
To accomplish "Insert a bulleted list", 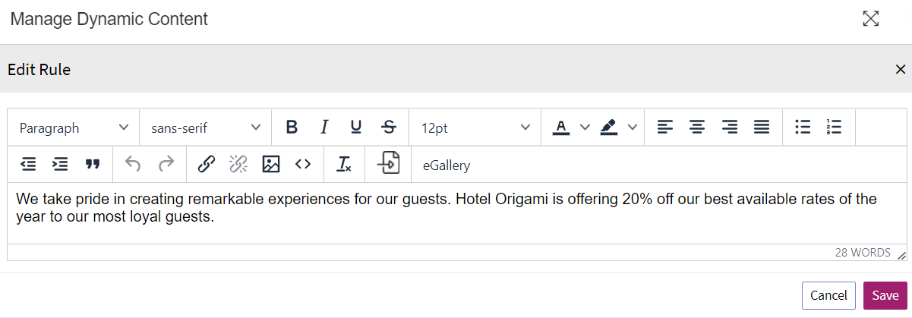I will [803, 128].
